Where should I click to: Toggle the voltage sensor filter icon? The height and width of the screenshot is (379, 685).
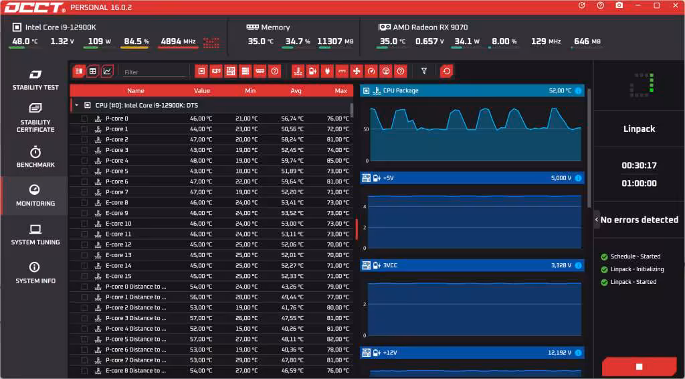point(312,71)
